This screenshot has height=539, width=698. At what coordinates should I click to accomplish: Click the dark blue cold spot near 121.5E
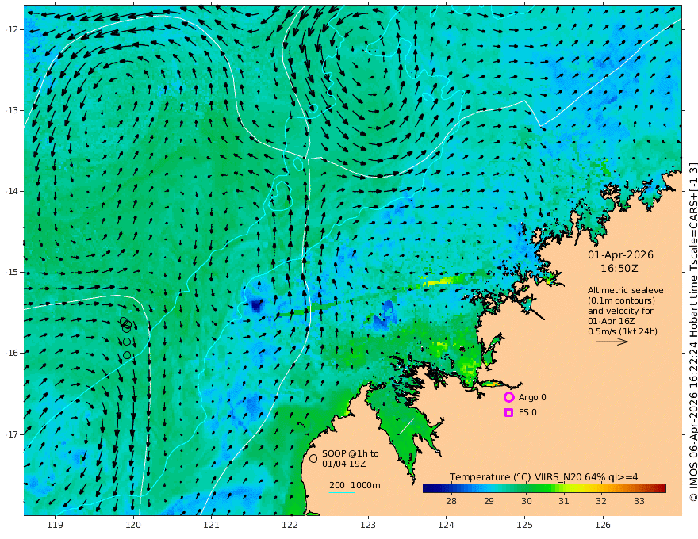[257, 305]
